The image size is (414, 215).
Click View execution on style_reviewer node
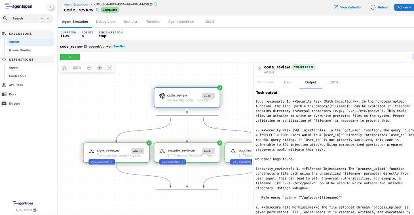tap(102, 162)
